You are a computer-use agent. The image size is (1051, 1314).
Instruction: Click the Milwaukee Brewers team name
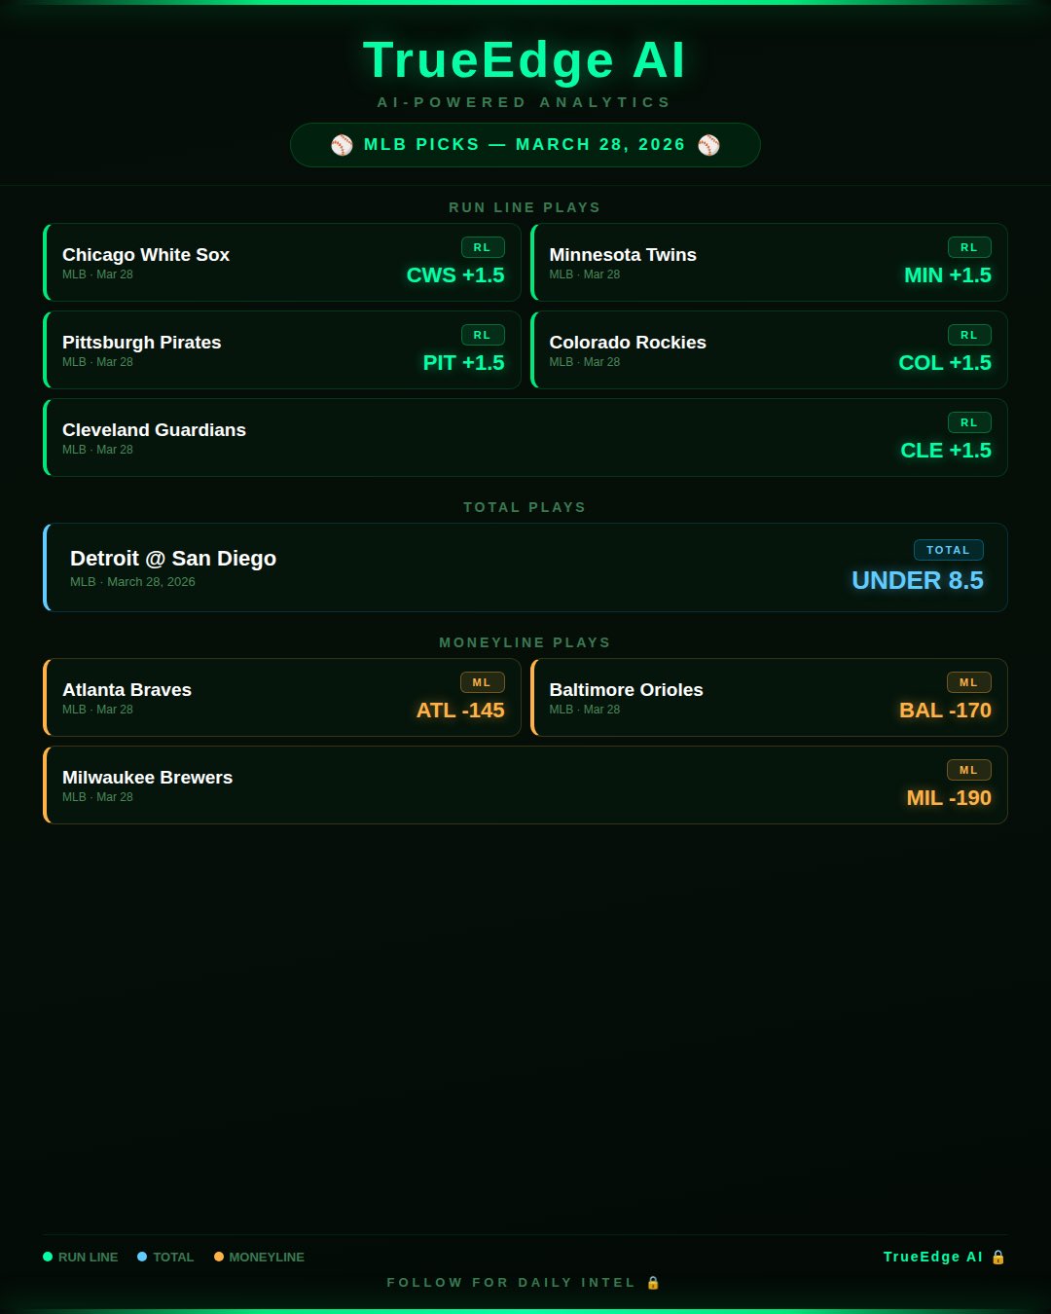147,778
